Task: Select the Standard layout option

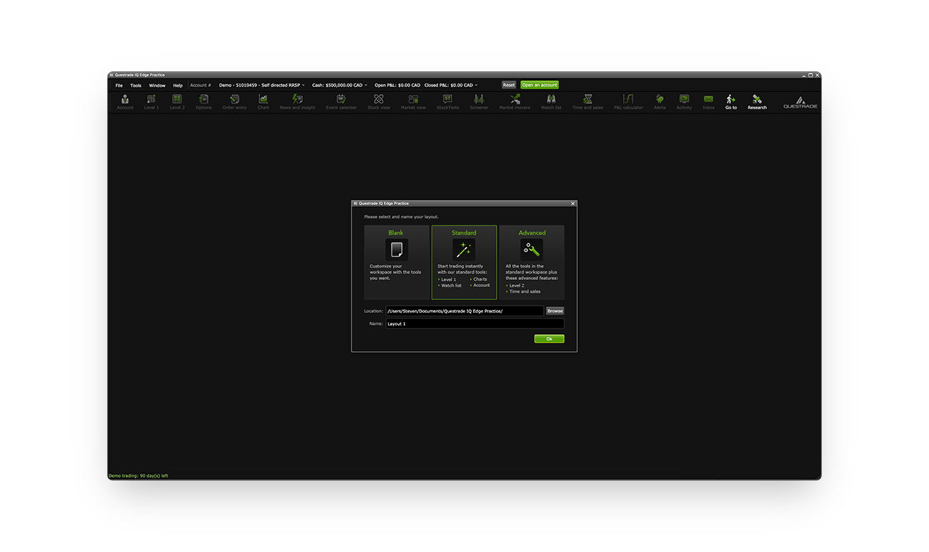Action: pos(464,262)
